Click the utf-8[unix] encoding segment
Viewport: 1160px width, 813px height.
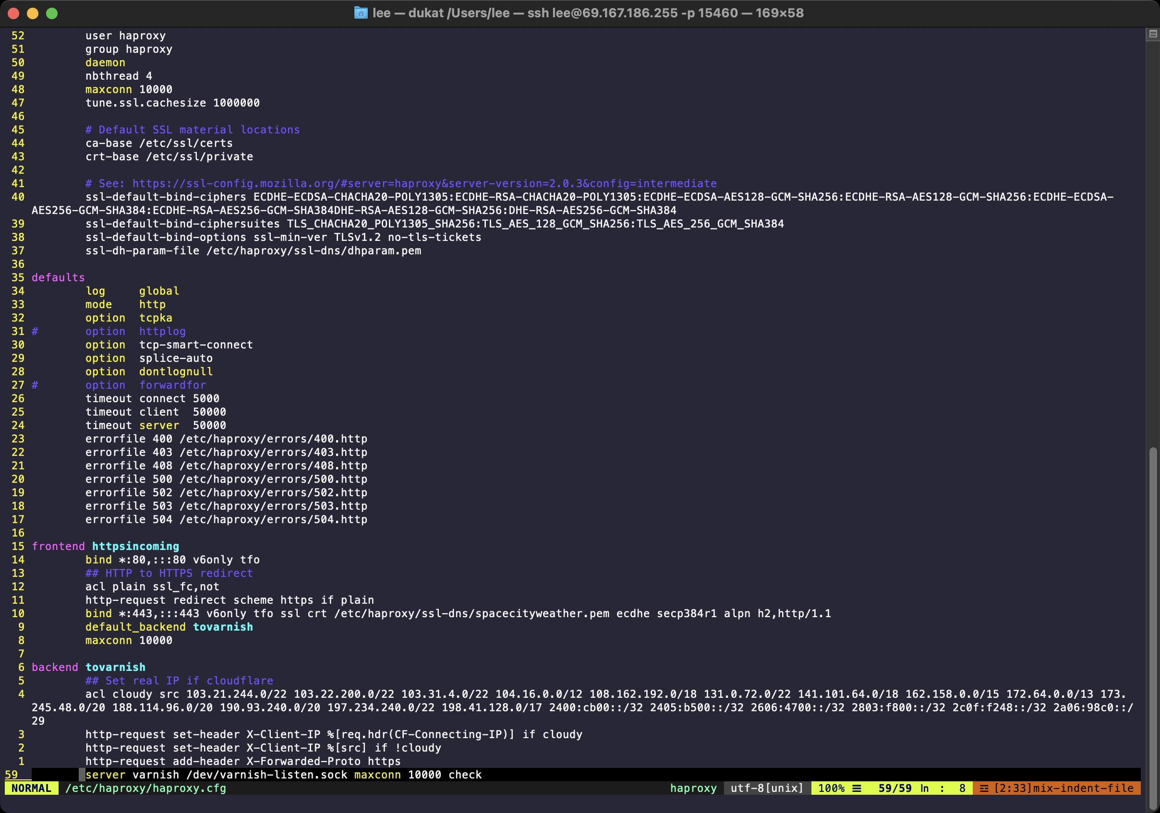(x=767, y=788)
